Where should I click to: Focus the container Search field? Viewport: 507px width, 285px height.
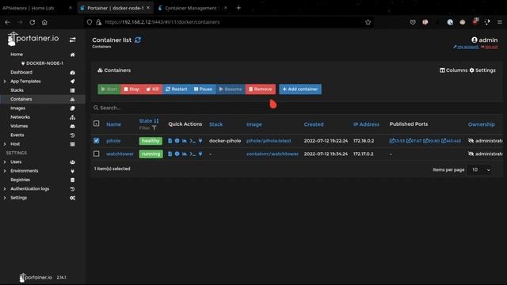(297, 108)
